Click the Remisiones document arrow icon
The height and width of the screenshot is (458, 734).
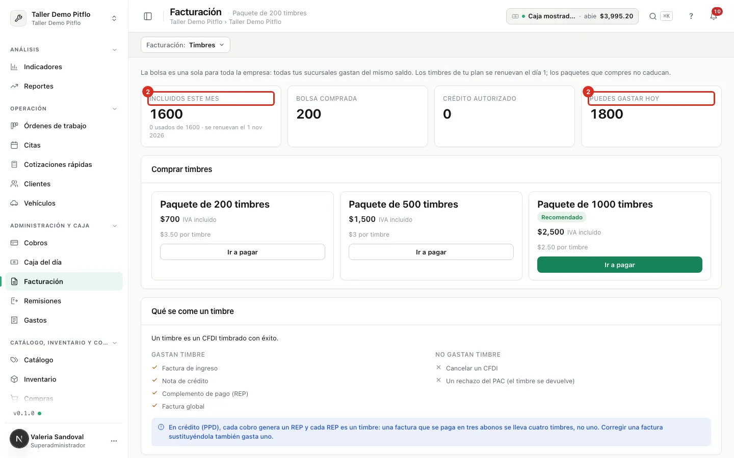pos(14,301)
